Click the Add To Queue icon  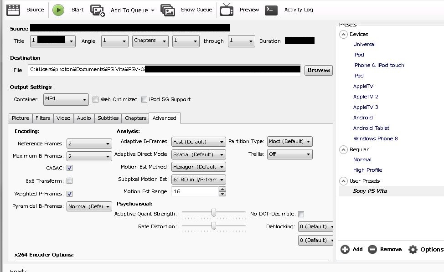click(98, 10)
